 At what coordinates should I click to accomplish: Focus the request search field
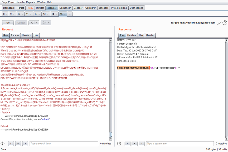[64, 144]
